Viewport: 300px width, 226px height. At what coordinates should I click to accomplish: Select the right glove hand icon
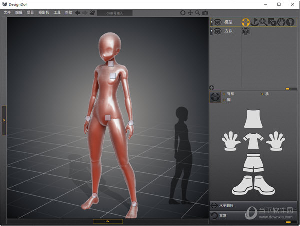(275, 141)
